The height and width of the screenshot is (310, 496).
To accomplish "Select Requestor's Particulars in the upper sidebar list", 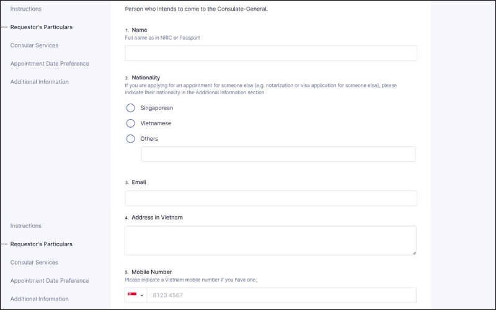I will pyautogui.click(x=41, y=27).
